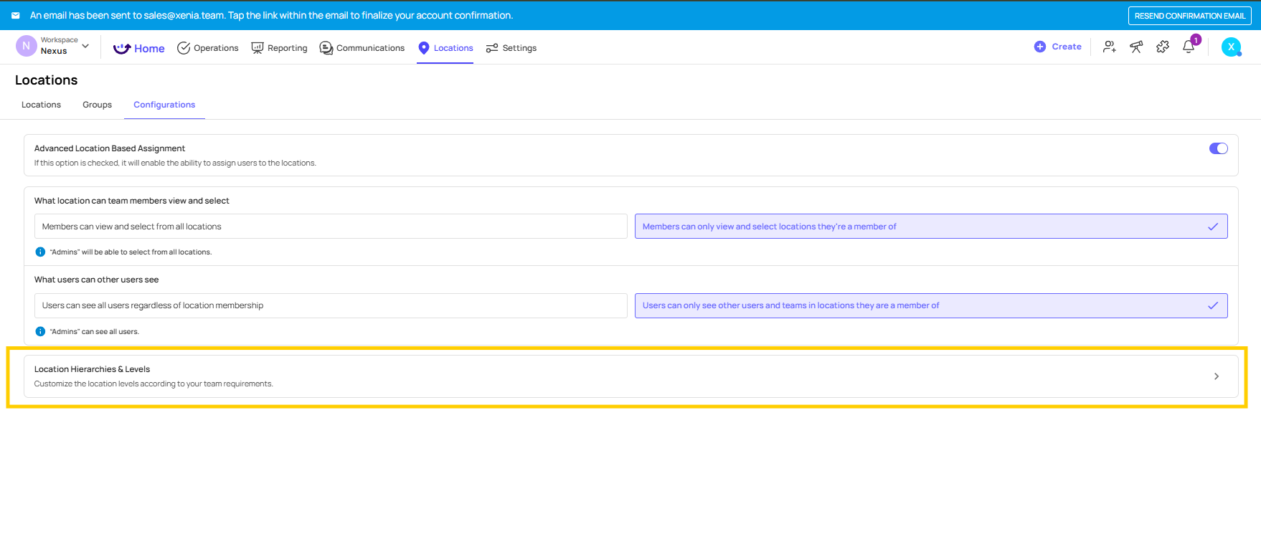Open the Settings menu item

point(511,48)
